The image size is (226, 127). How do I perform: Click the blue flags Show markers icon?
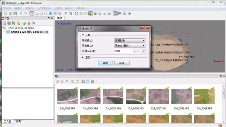point(120,13)
